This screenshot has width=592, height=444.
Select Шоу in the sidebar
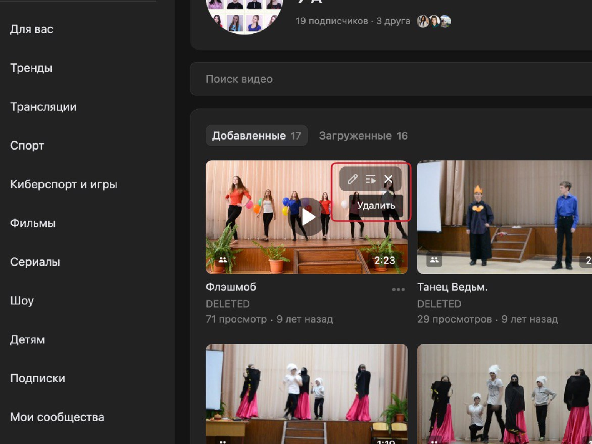tap(22, 301)
